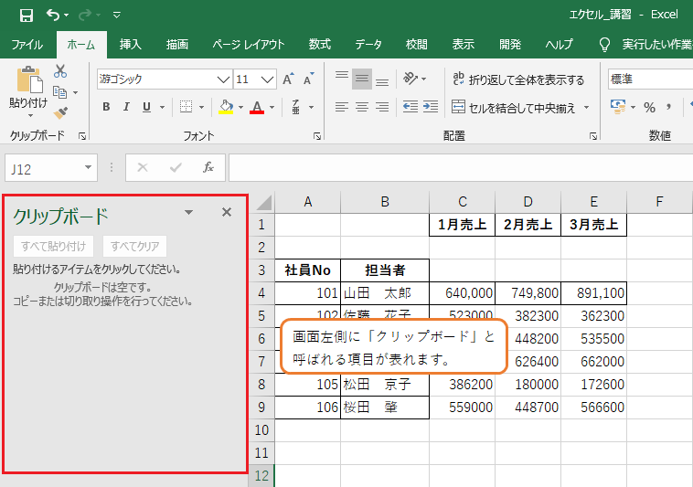The height and width of the screenshot is (487, 693).
Task: Toggle Align Left icon
Action: click(342, 107)
